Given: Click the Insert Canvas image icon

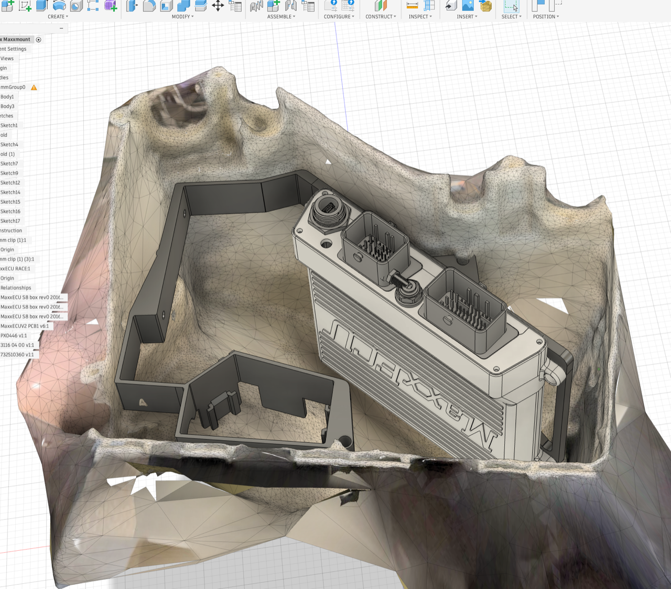Looking at the screenshot, I should 468,6.
